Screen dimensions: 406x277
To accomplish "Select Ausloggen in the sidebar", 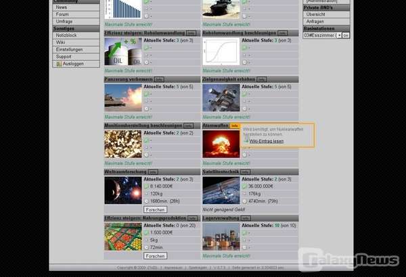I will pos(72,64).
